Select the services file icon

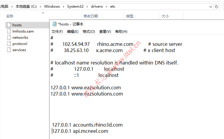point(9,50)
